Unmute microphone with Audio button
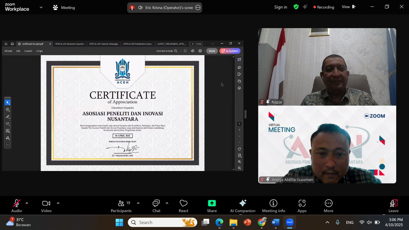 pos(17,206)
